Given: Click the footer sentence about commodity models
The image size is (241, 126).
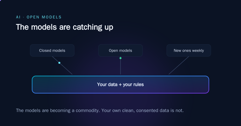Looking at the screenshot, I should point(100,110).
